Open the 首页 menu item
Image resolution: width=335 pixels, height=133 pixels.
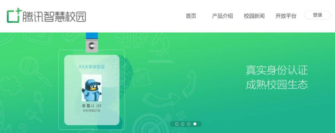[191, 16]
